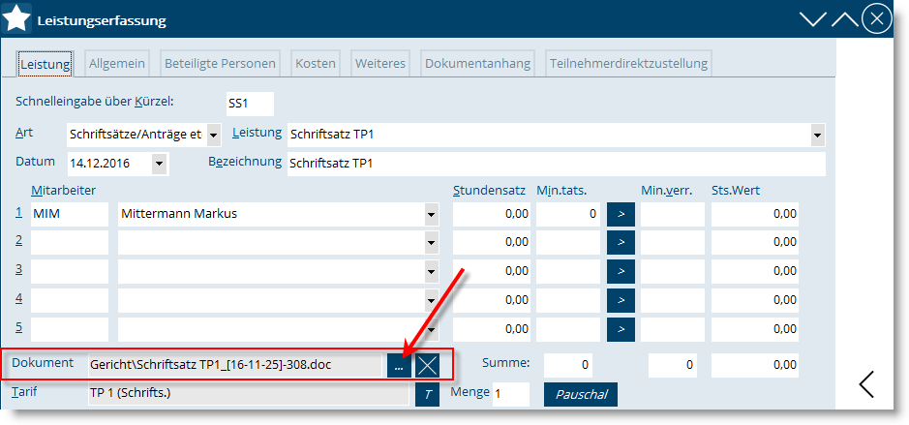Select the Dokumentanhang tab
Screen dimensions: 909x425
point(477,64)
